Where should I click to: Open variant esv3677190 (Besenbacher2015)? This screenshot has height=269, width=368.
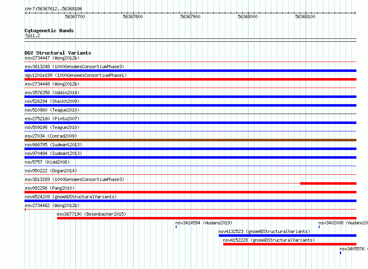[x=91, y=214]
